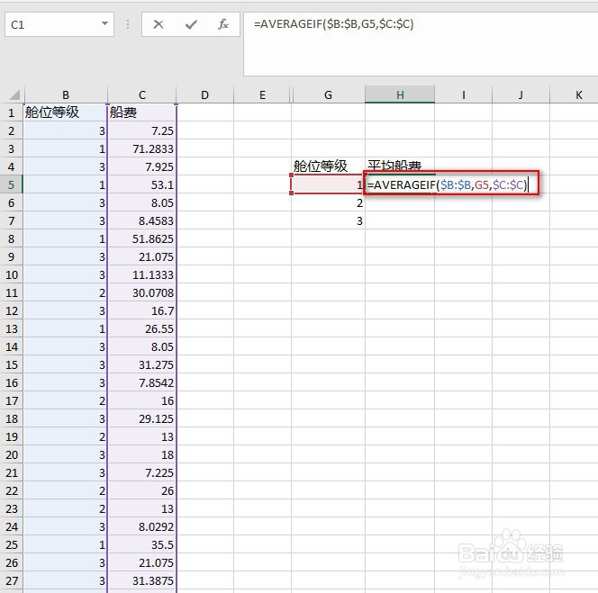Click cell C17 with value 16

pyautogui.click(x=142, y=400)
